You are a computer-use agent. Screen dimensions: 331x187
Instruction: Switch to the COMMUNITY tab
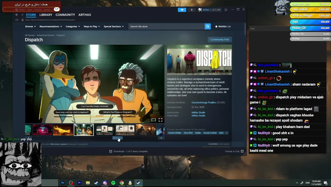coord(65,15)
